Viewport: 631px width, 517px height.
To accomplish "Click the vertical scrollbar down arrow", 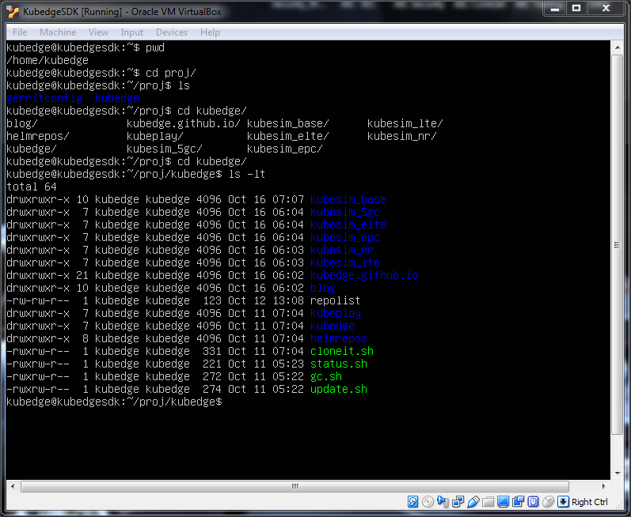I will pyautogui.click(x=618, y=474).
